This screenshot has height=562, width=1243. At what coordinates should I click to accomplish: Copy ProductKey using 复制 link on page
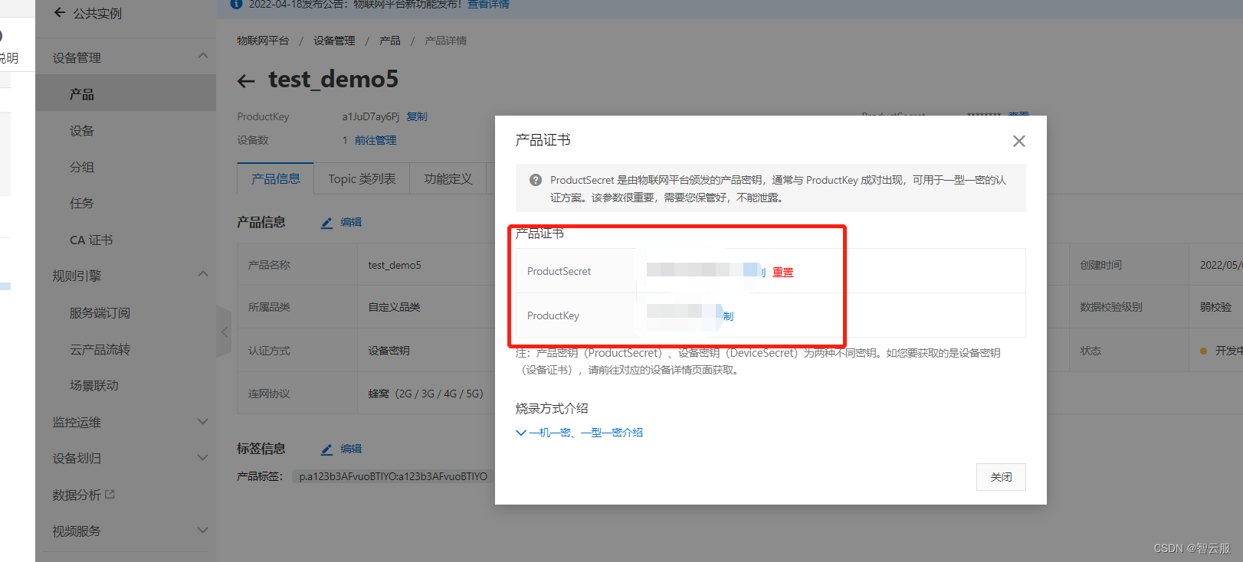pyautogui.click(x=417, y=116)
